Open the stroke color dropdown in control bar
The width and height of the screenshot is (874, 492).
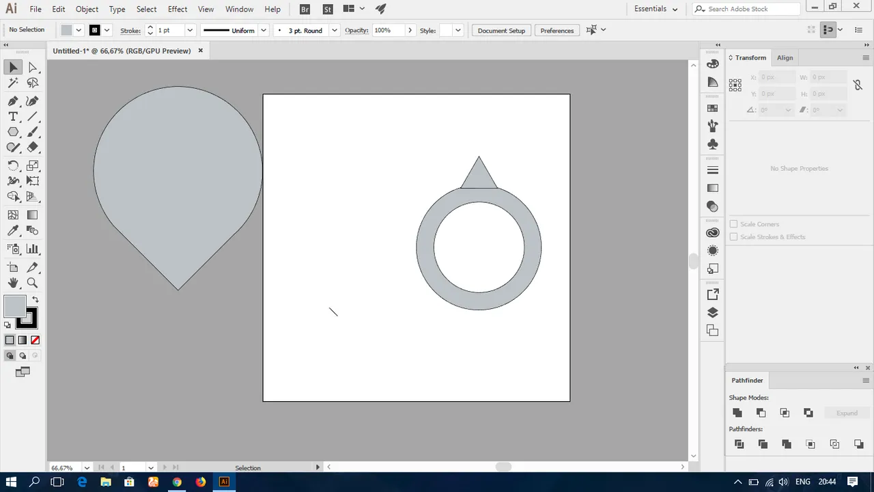pyautogui.click(x=107, y=30)
